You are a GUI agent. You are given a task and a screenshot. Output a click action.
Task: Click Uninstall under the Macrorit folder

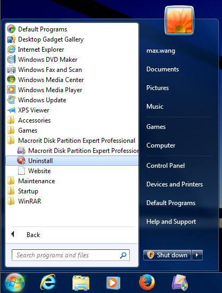point(72,161)
